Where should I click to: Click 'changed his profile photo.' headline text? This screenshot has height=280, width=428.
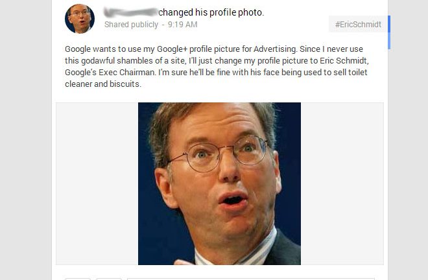click(211, 12)
